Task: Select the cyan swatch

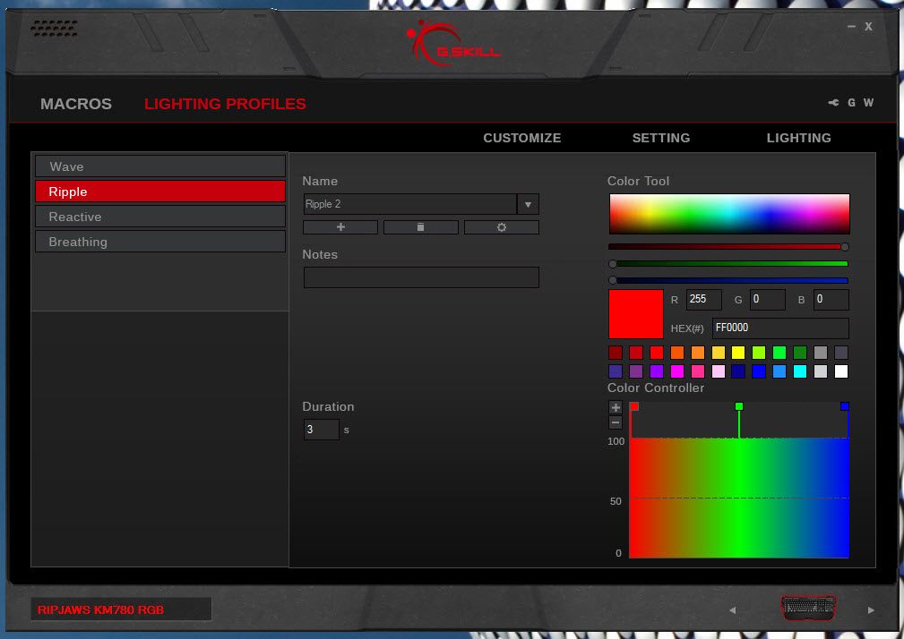Action: (800, 371)
